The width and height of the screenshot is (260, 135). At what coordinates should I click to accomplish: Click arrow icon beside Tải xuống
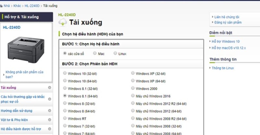[x=50, y=88]
